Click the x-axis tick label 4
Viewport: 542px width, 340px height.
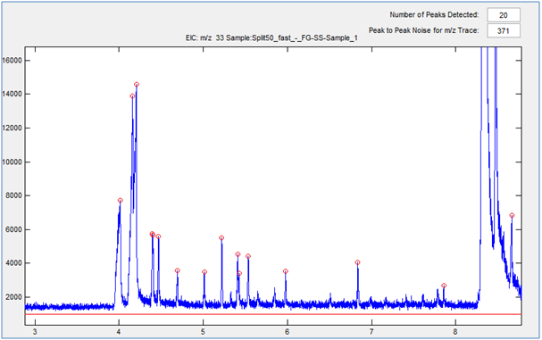(119, 332)
